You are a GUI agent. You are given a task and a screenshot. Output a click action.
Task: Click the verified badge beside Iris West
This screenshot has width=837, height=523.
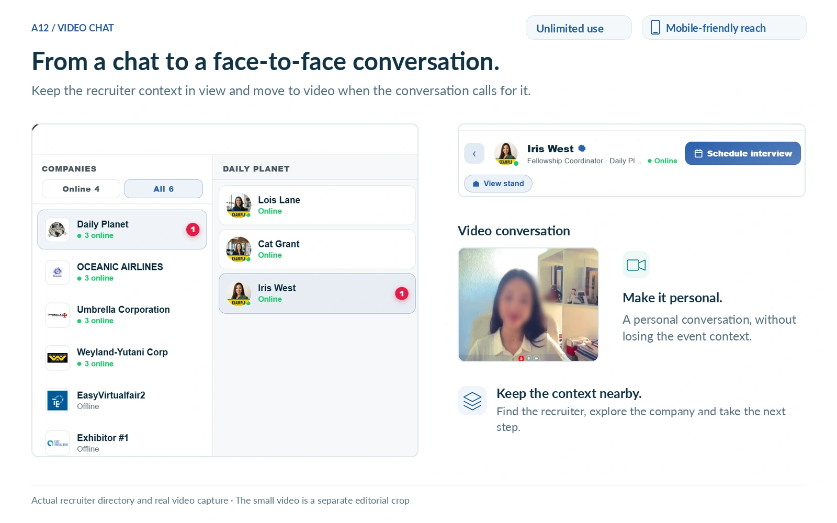click(582, 149)
